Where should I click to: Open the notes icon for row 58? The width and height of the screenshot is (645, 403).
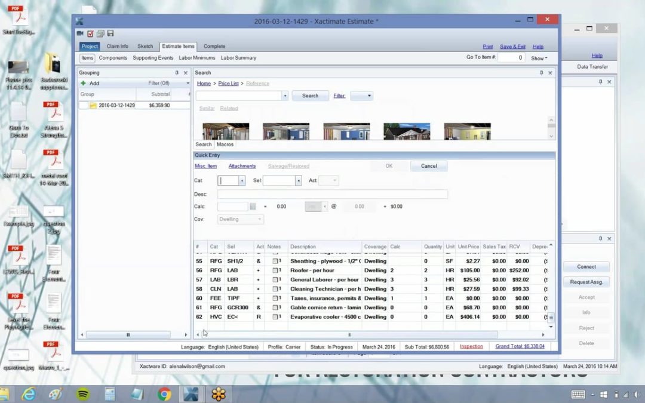pyautogui.click(x=277, y=289)
